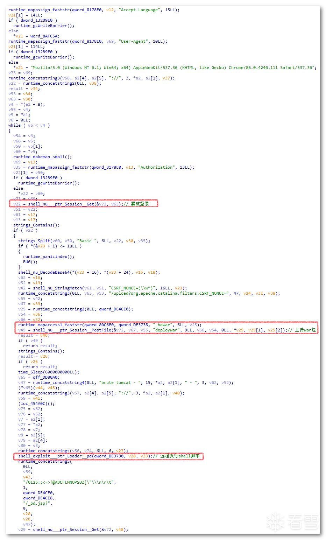Click the "User-Agent" string literal
The image size is (326, 540).
point(133,41)
